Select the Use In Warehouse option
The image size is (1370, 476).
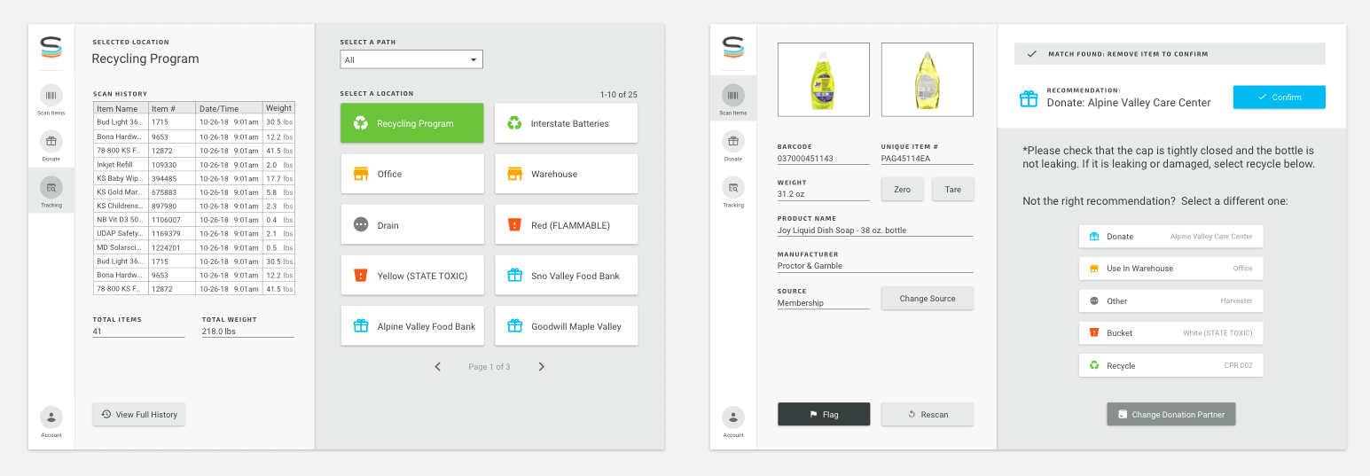point(1170,269)
